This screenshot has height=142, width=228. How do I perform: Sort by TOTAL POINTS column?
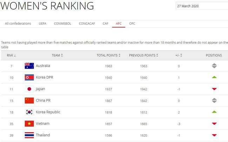(108, 55)
